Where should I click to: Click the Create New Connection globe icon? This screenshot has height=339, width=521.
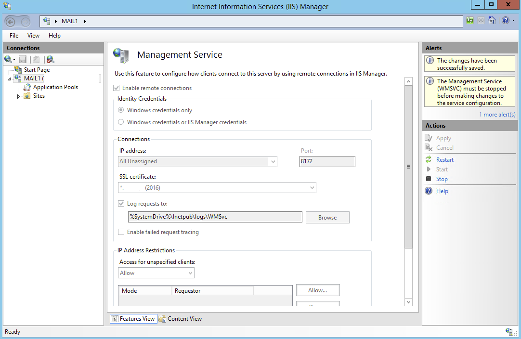(9, 59)
